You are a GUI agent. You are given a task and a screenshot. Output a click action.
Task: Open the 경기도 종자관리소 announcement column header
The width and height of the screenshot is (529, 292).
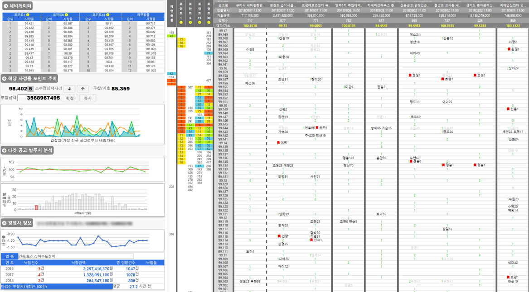click(480, 5)
